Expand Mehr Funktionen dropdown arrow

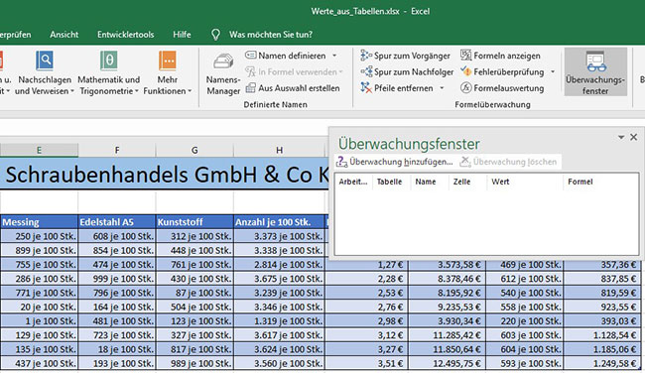[190, 91]
